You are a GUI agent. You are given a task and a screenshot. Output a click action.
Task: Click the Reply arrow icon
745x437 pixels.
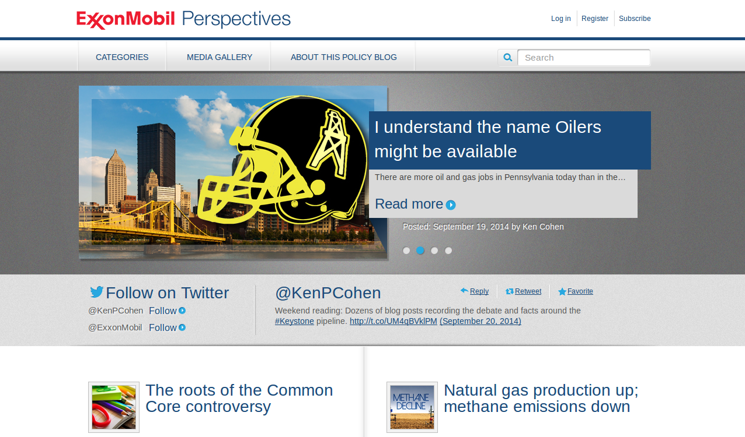(x=464, y=291)
